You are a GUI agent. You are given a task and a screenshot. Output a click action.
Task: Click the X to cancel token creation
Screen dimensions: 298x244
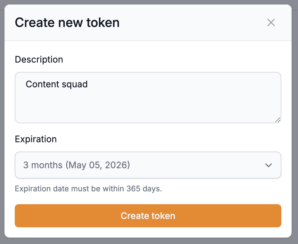pyautogui.click(x=271, y=22)
